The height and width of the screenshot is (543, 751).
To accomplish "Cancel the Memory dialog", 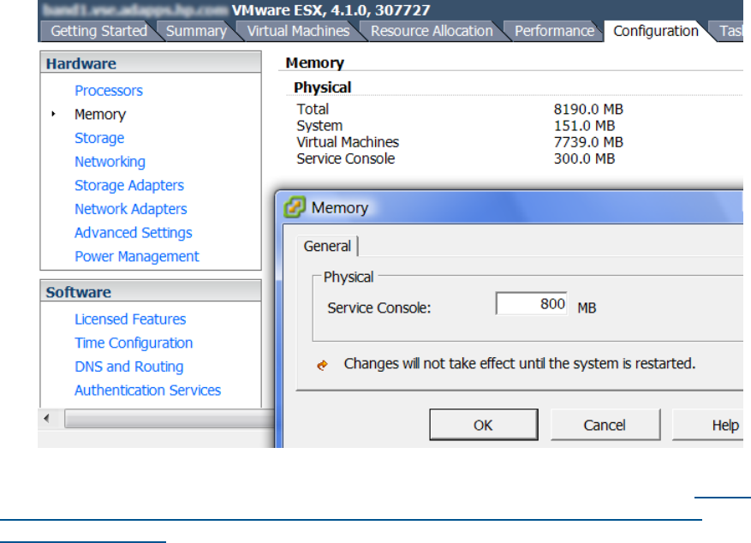I will pos(605,425).
